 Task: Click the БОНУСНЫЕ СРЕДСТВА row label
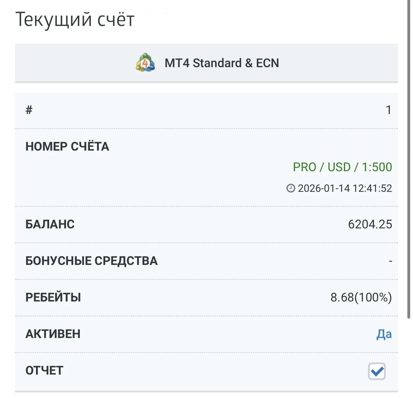(x=92, y=261)
